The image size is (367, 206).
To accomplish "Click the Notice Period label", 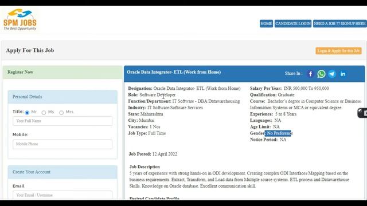I will (264, 140).
